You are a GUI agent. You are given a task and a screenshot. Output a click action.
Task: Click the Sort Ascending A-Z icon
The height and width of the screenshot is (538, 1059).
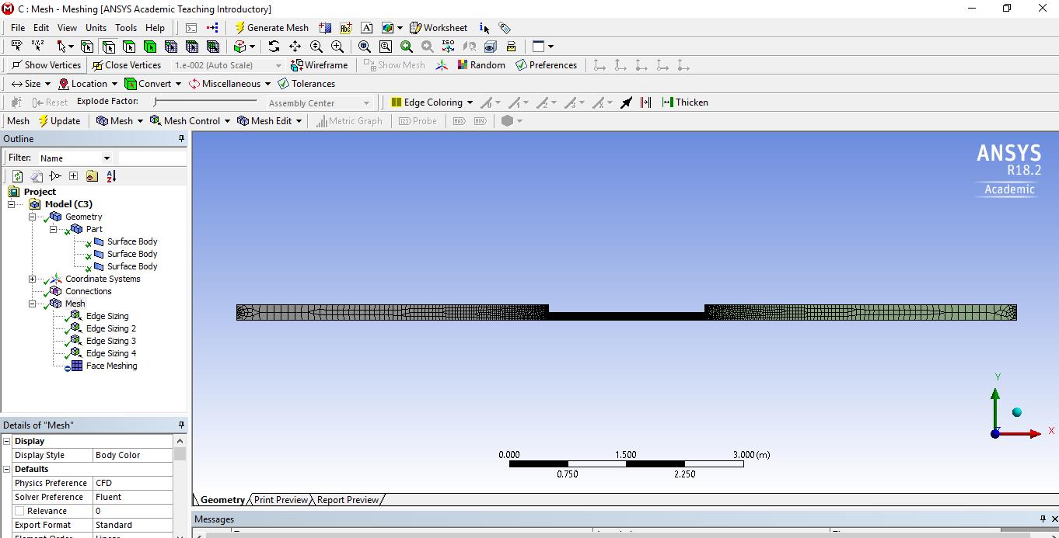111,176
